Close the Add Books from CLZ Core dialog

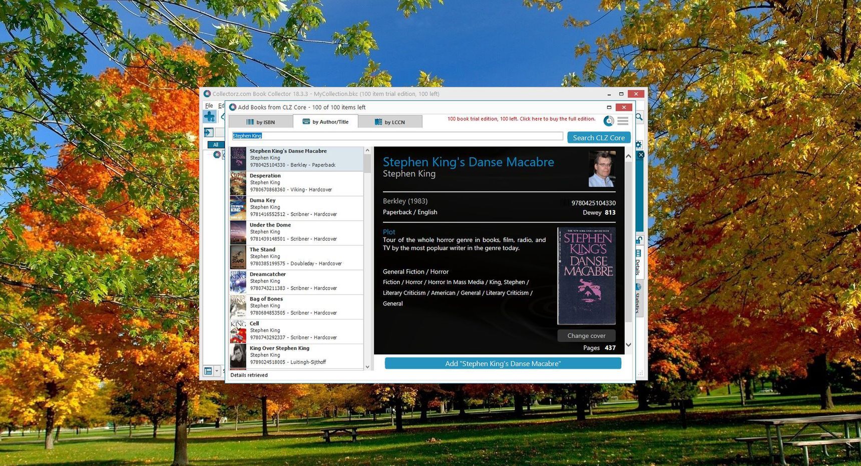coord(623,107)
